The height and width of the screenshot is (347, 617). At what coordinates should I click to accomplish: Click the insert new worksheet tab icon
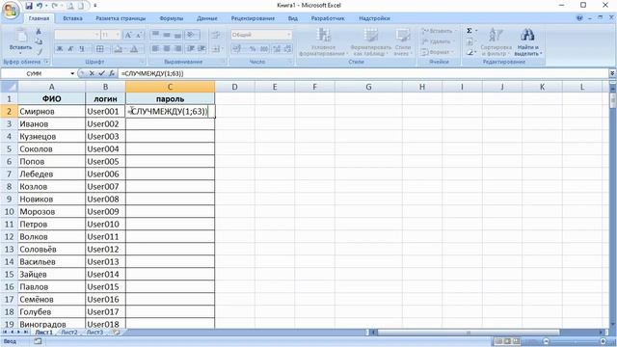(x=116, y=332)
